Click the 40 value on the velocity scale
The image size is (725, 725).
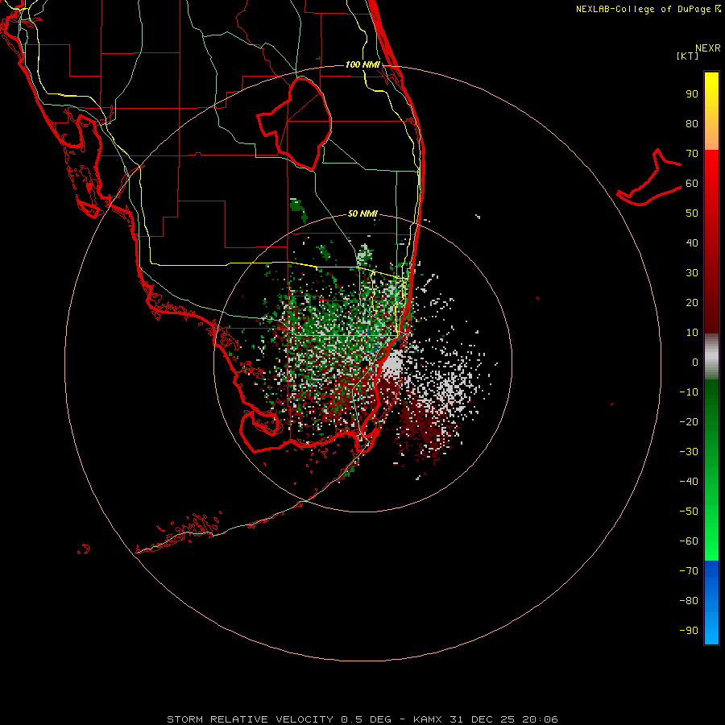coord(692,243)
